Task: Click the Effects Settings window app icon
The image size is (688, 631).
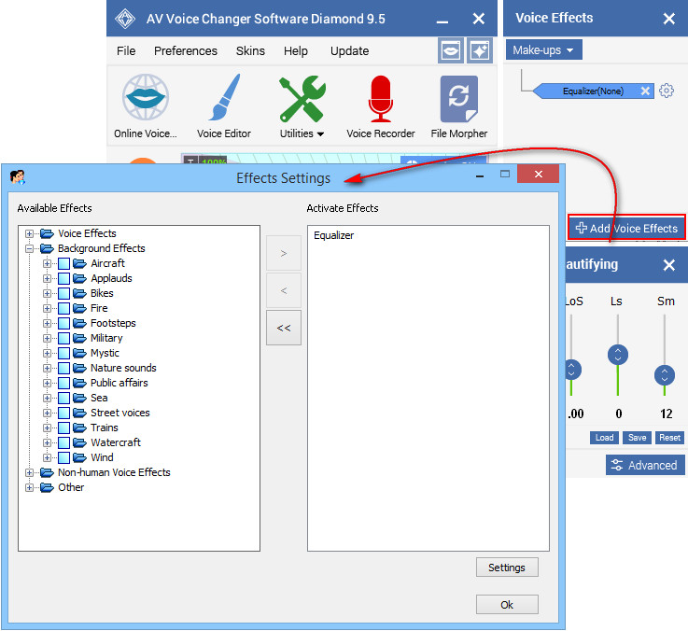Action: pyautogui.click(x=18, y=177)
